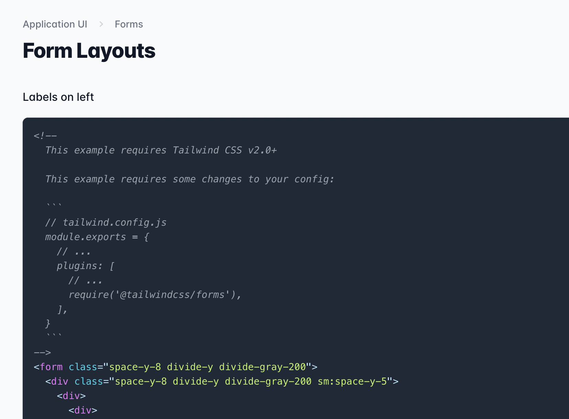Click the Form Layouts page heading

(x=89, y=51)
